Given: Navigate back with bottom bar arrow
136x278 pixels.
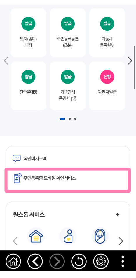Looking at the screenshot, I should point(35,261).
